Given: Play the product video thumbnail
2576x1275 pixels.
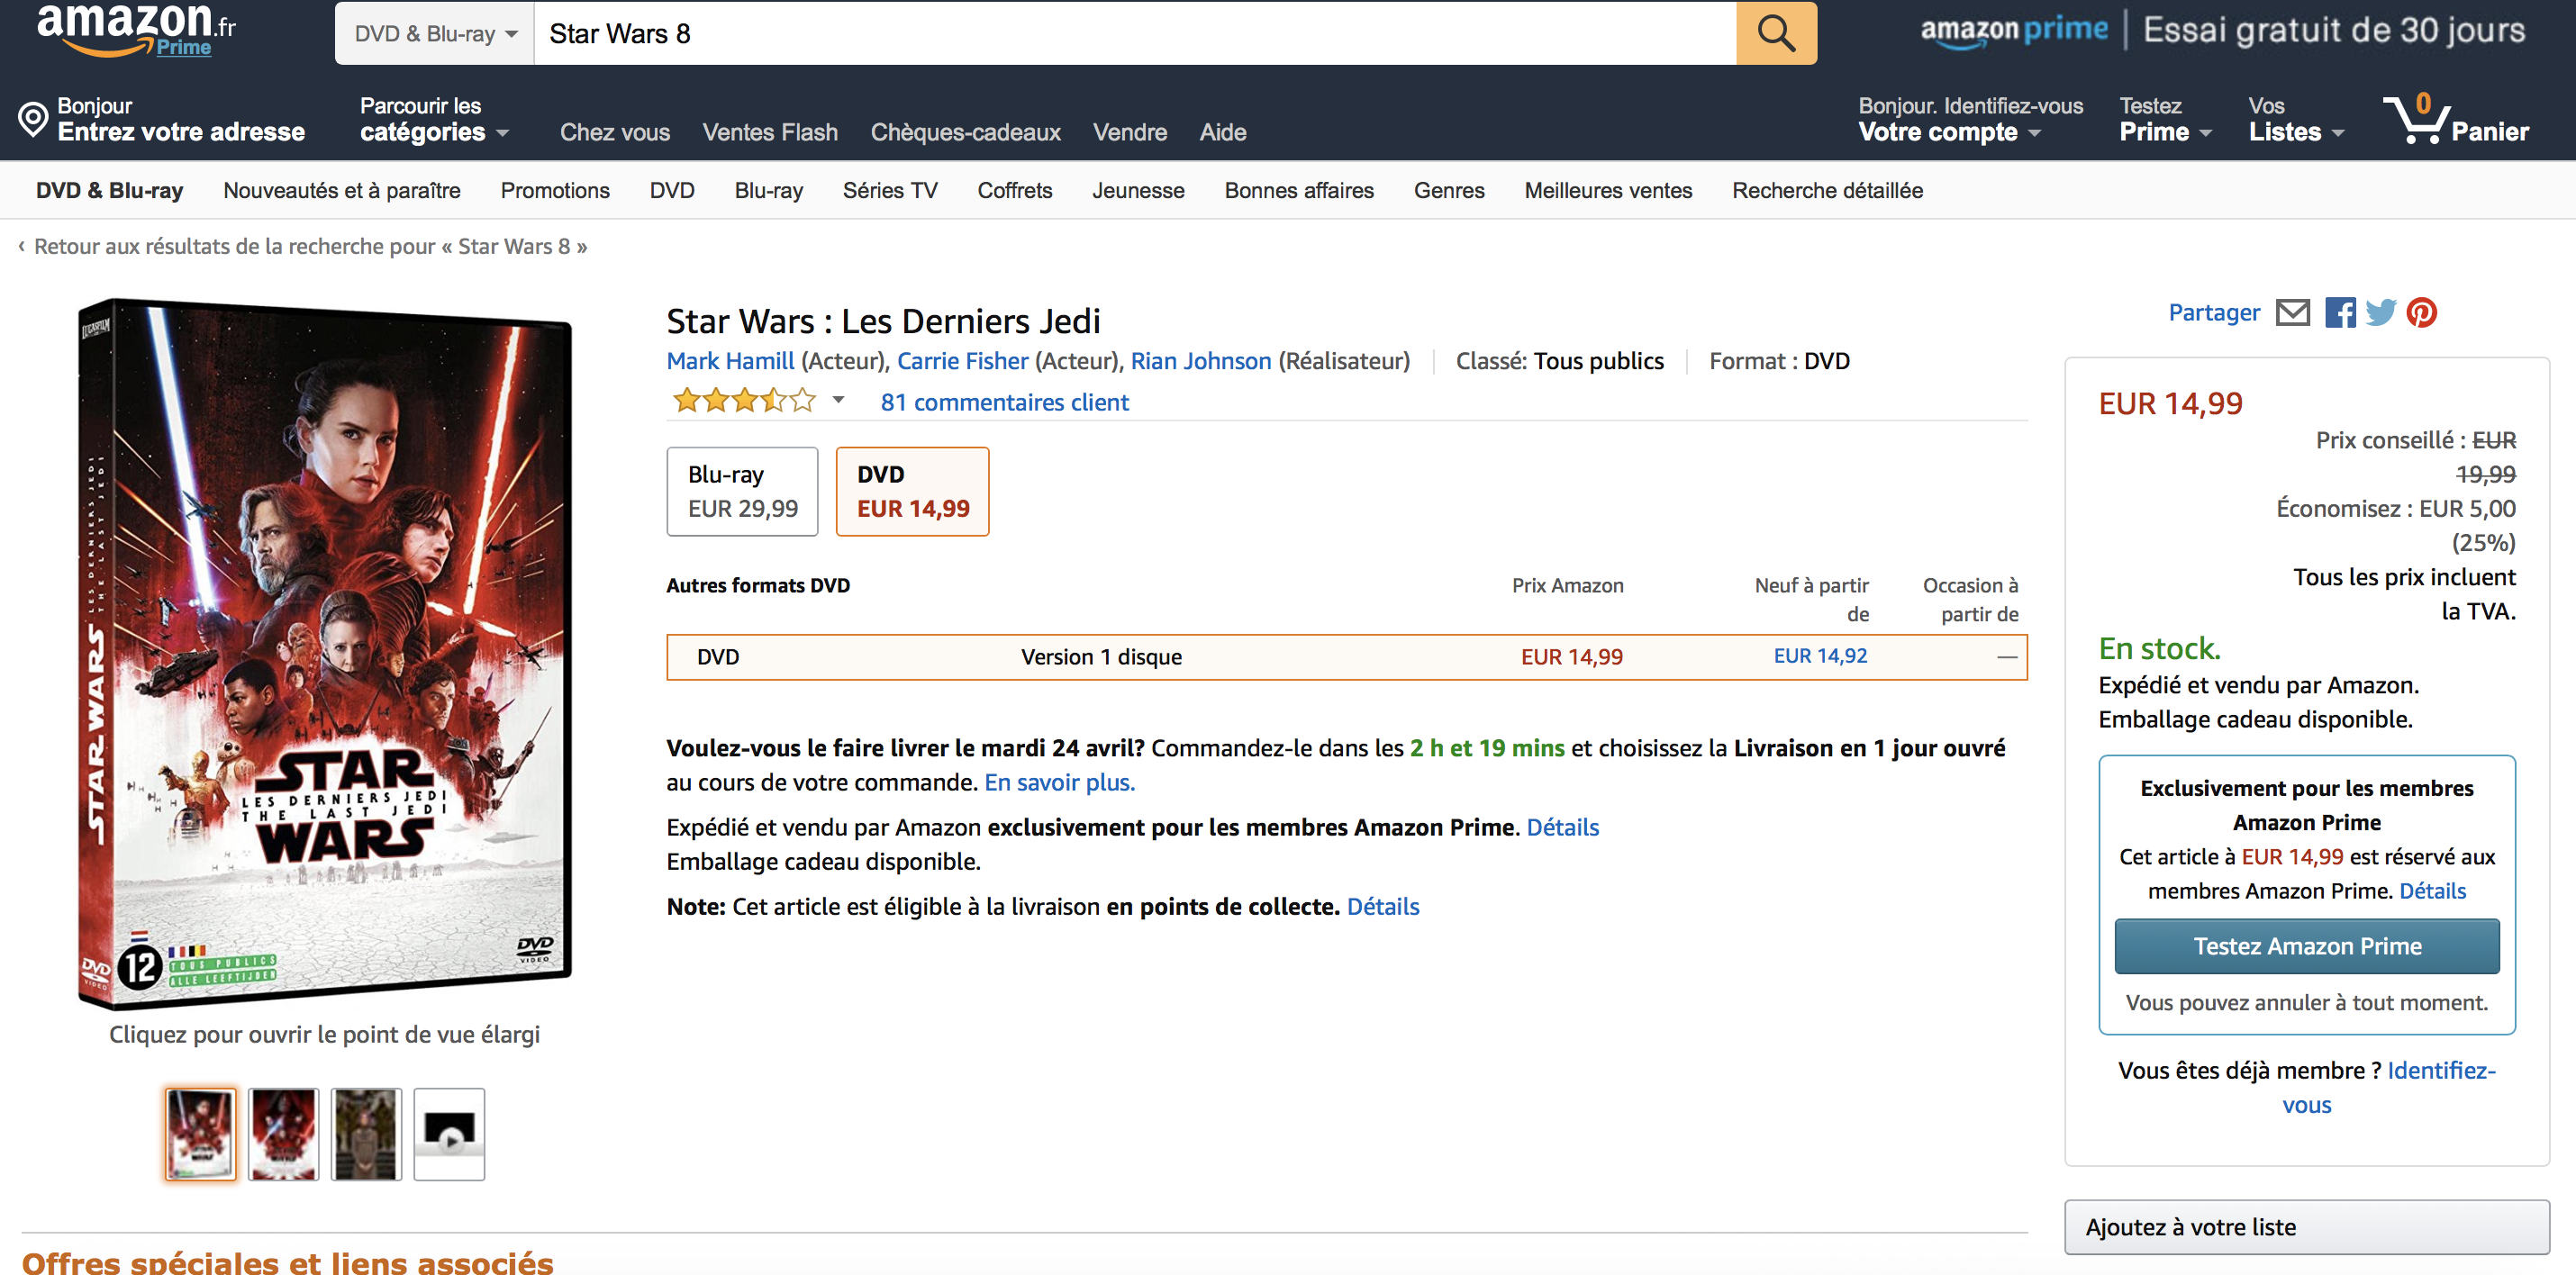Looking at the screenshot, I should coord(449,1134).
